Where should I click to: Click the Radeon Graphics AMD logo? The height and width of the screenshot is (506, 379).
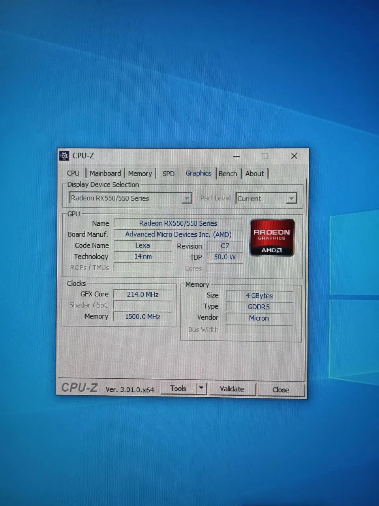pyautogui.click(x=272, y=237)
